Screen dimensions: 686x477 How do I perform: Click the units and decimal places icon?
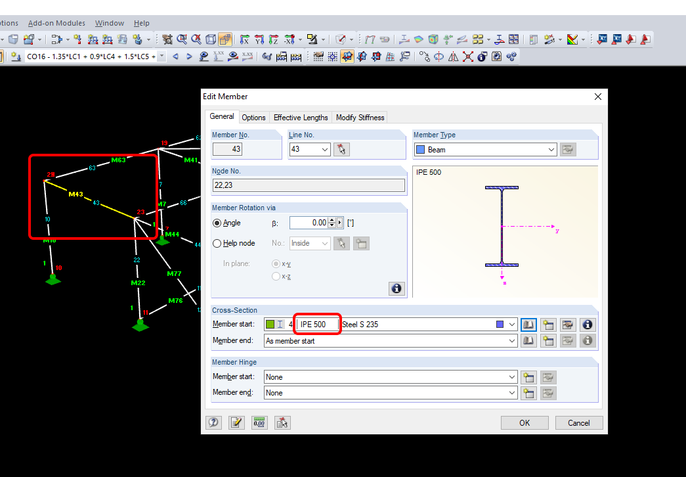point(259,422)
